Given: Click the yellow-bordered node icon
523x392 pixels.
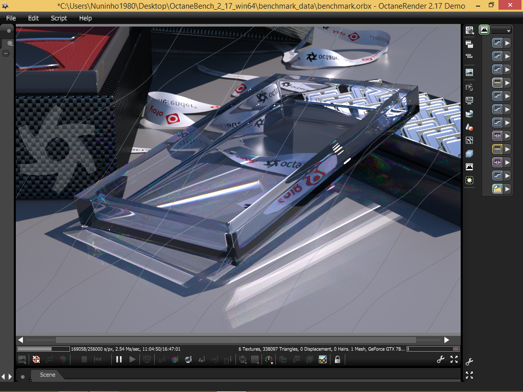Looking at the screenshot, I should click(x=497, y=149).
